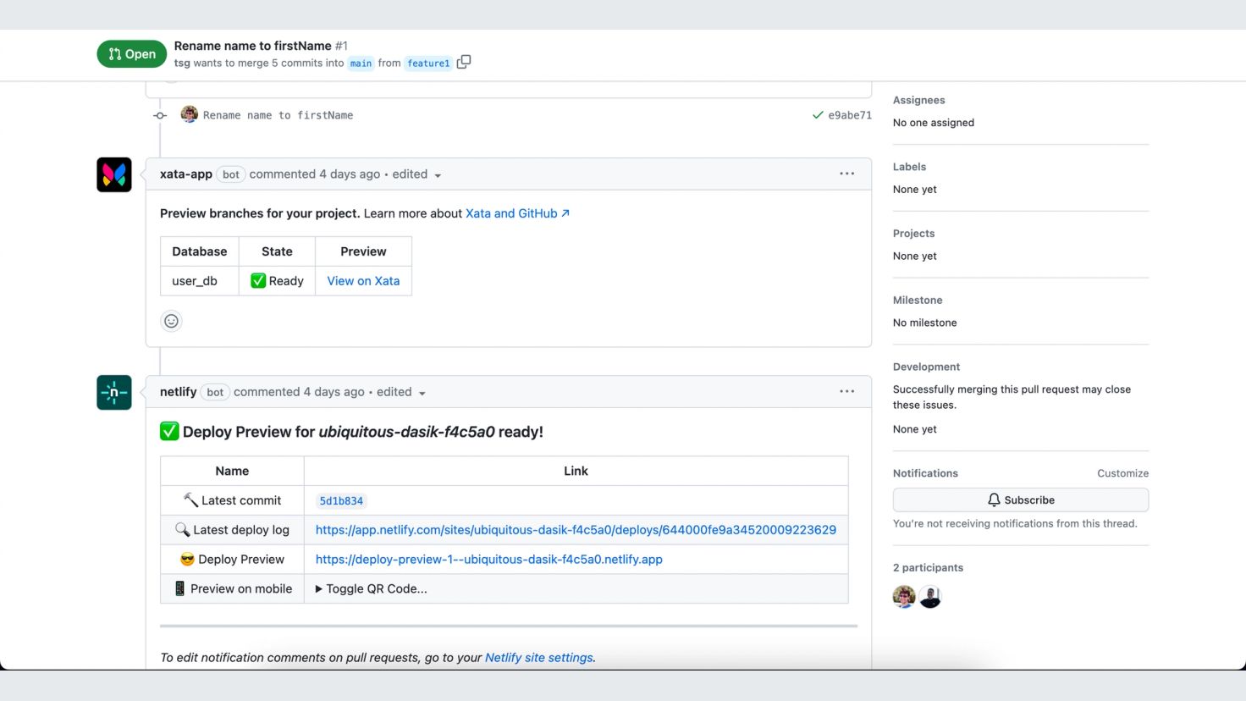Click the e9abe71 commit hash
Screen dimensions: 1246x701
coord(850,115)
